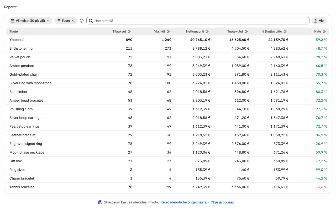Click the Amber bead bracelet name
This screenshot has width=336, height=210.
pos(26,100)
